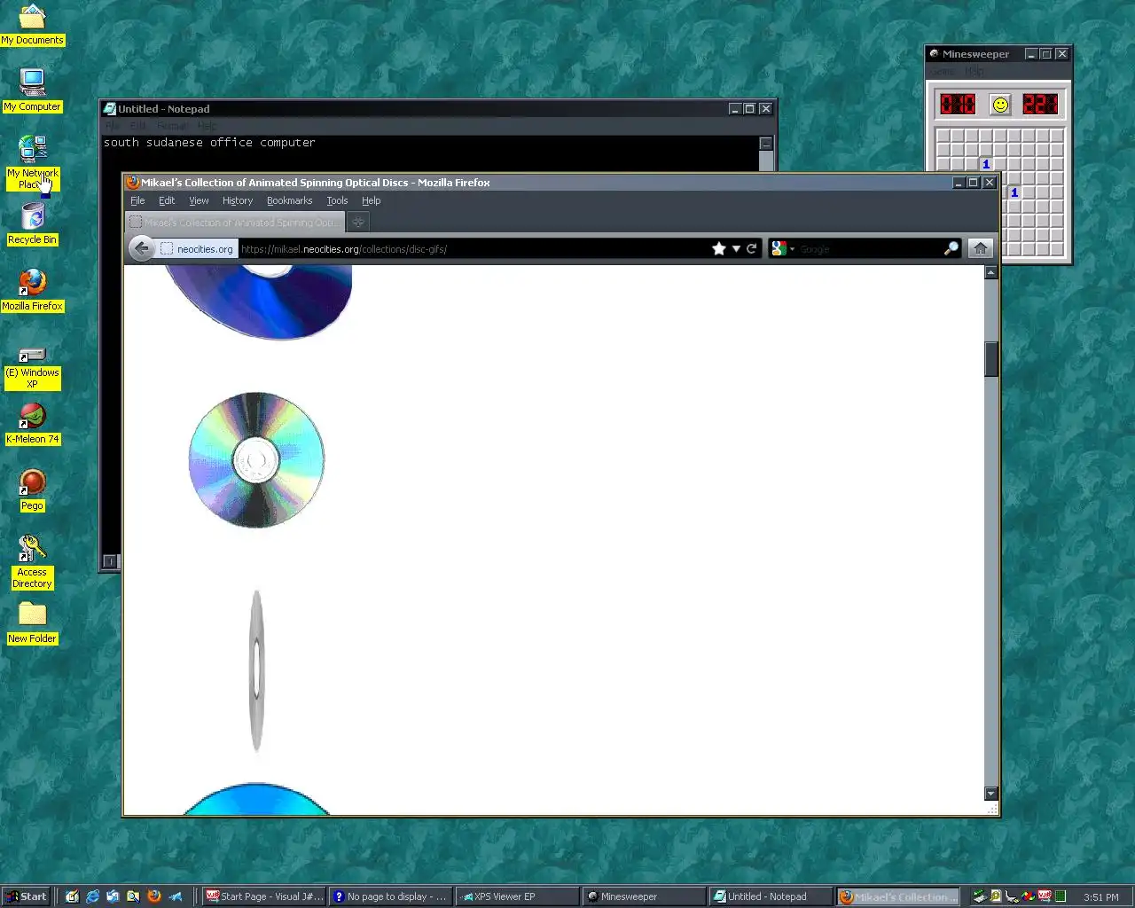Image resolution: width=1135 pixels, height=908 pixels.
Task: Click the edge-on silver disc image
Action: tap(257, 671)
